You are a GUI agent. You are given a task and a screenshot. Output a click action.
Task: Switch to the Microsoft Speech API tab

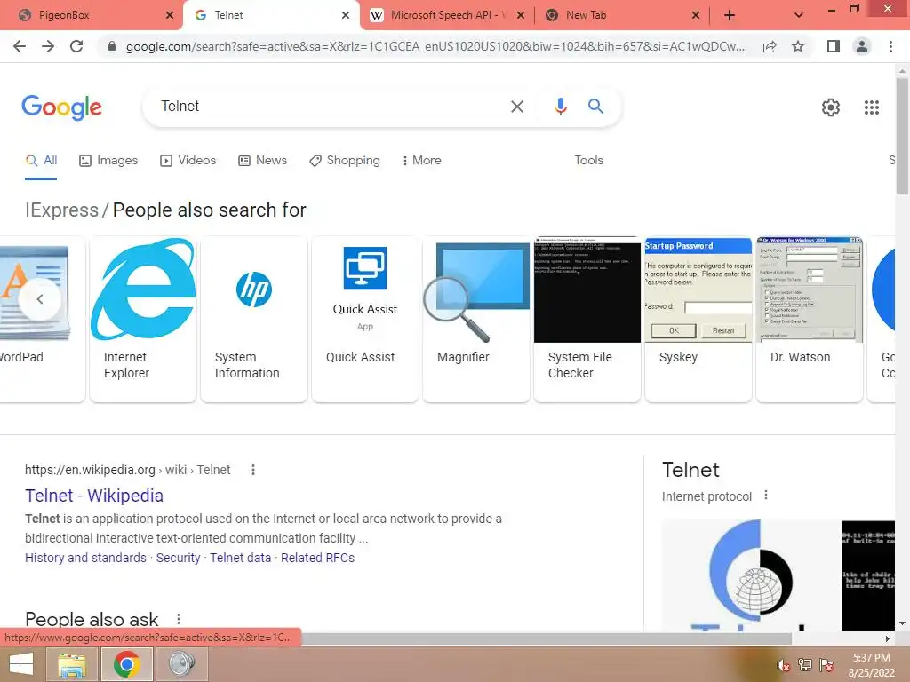444,15
